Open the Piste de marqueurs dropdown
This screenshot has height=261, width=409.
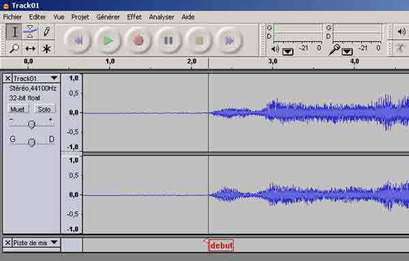(54, 243)
